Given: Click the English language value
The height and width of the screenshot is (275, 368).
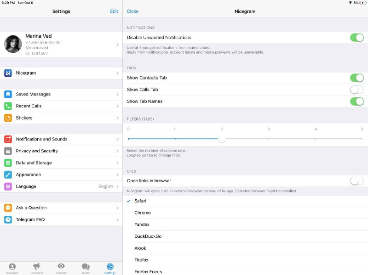Looking at the screenshot, I should 106,186.
